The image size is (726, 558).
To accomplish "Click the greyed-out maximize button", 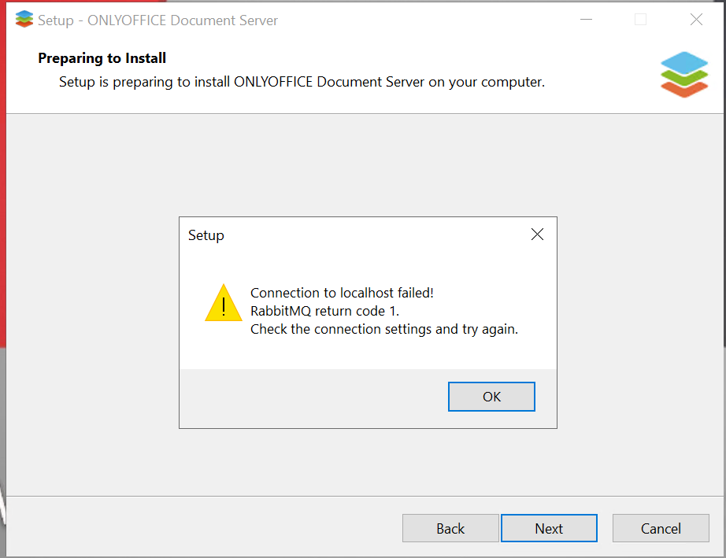I will (x=640, y=20).
